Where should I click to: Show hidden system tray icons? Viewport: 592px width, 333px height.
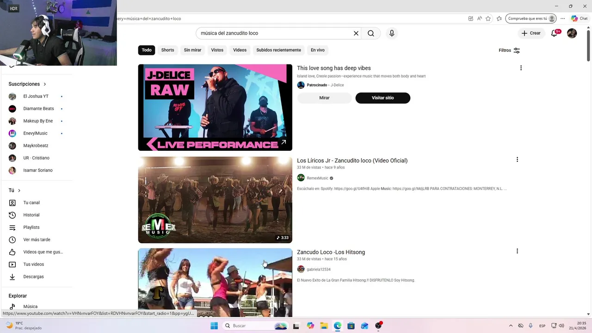click(x=511, y=326)
